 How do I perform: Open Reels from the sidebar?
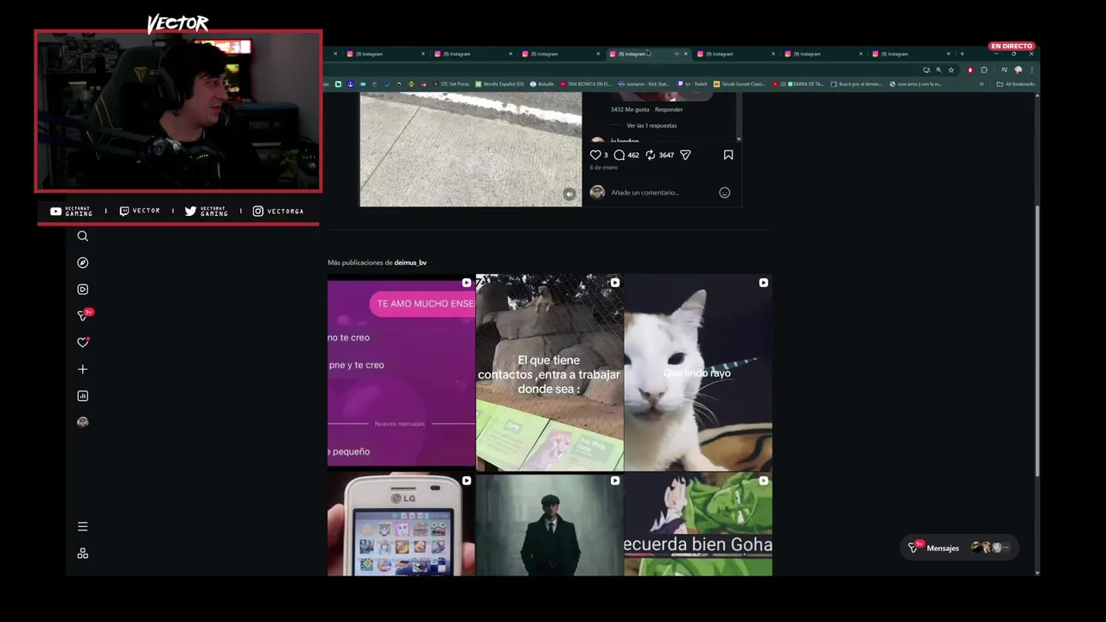point(83,289)
